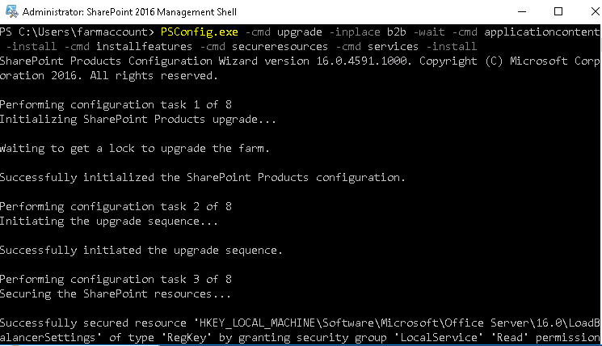This screenshot has height=346, width=602.
Task: Click the 'secureresources' argument text
Action: click(280, 46)
